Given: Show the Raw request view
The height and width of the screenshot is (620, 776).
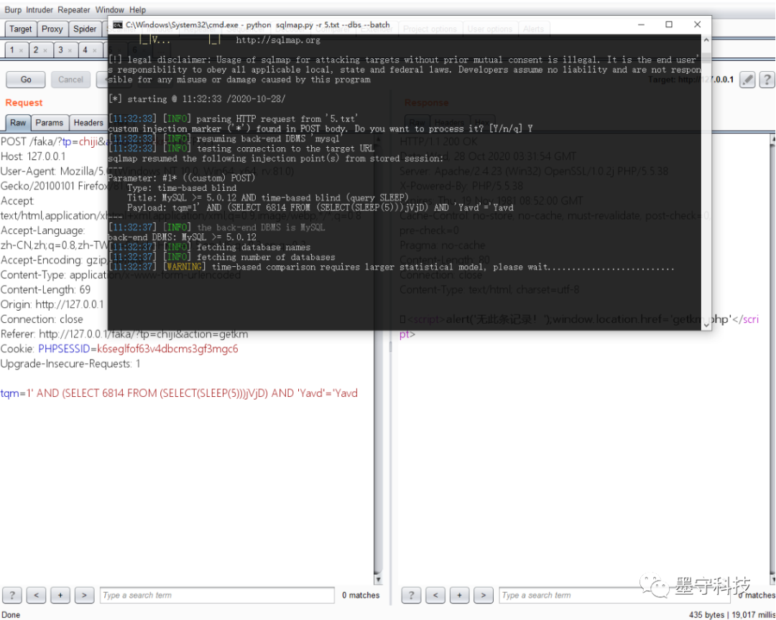Looking at the screenshot, I should click(18, 123).
